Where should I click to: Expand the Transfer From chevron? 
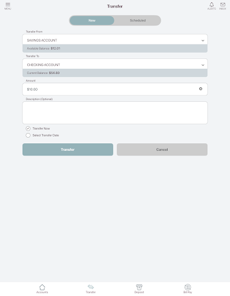click(203, 40)
